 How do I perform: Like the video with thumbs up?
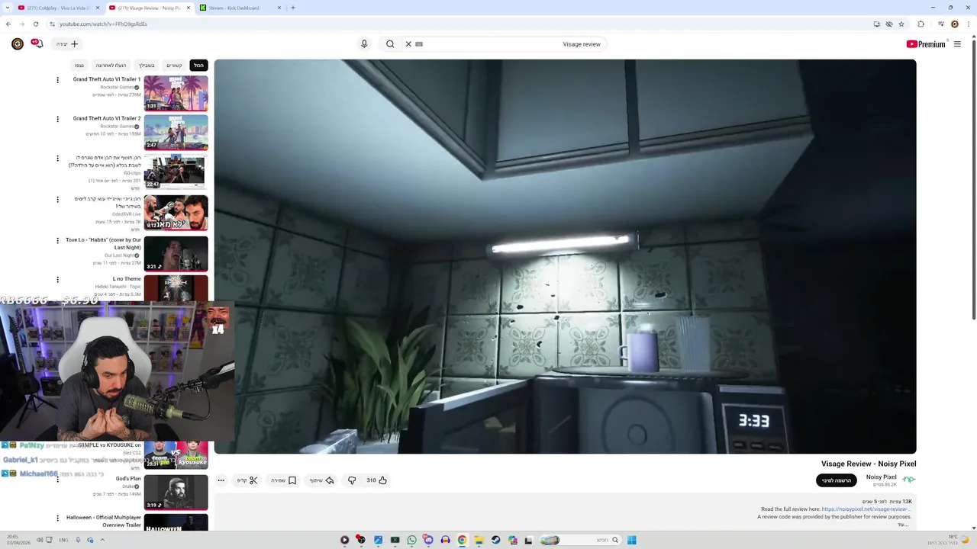[x=382, y=480]
